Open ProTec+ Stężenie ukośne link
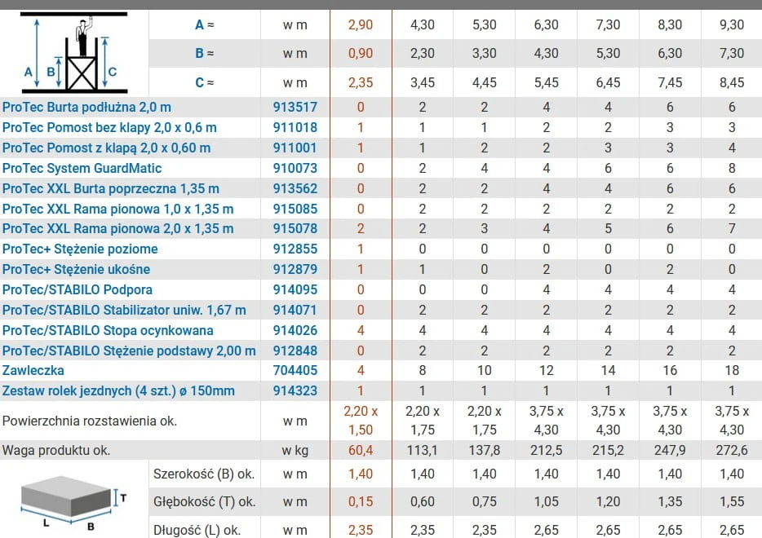Screen dimensions: 762x538 [x=77, y=270]
